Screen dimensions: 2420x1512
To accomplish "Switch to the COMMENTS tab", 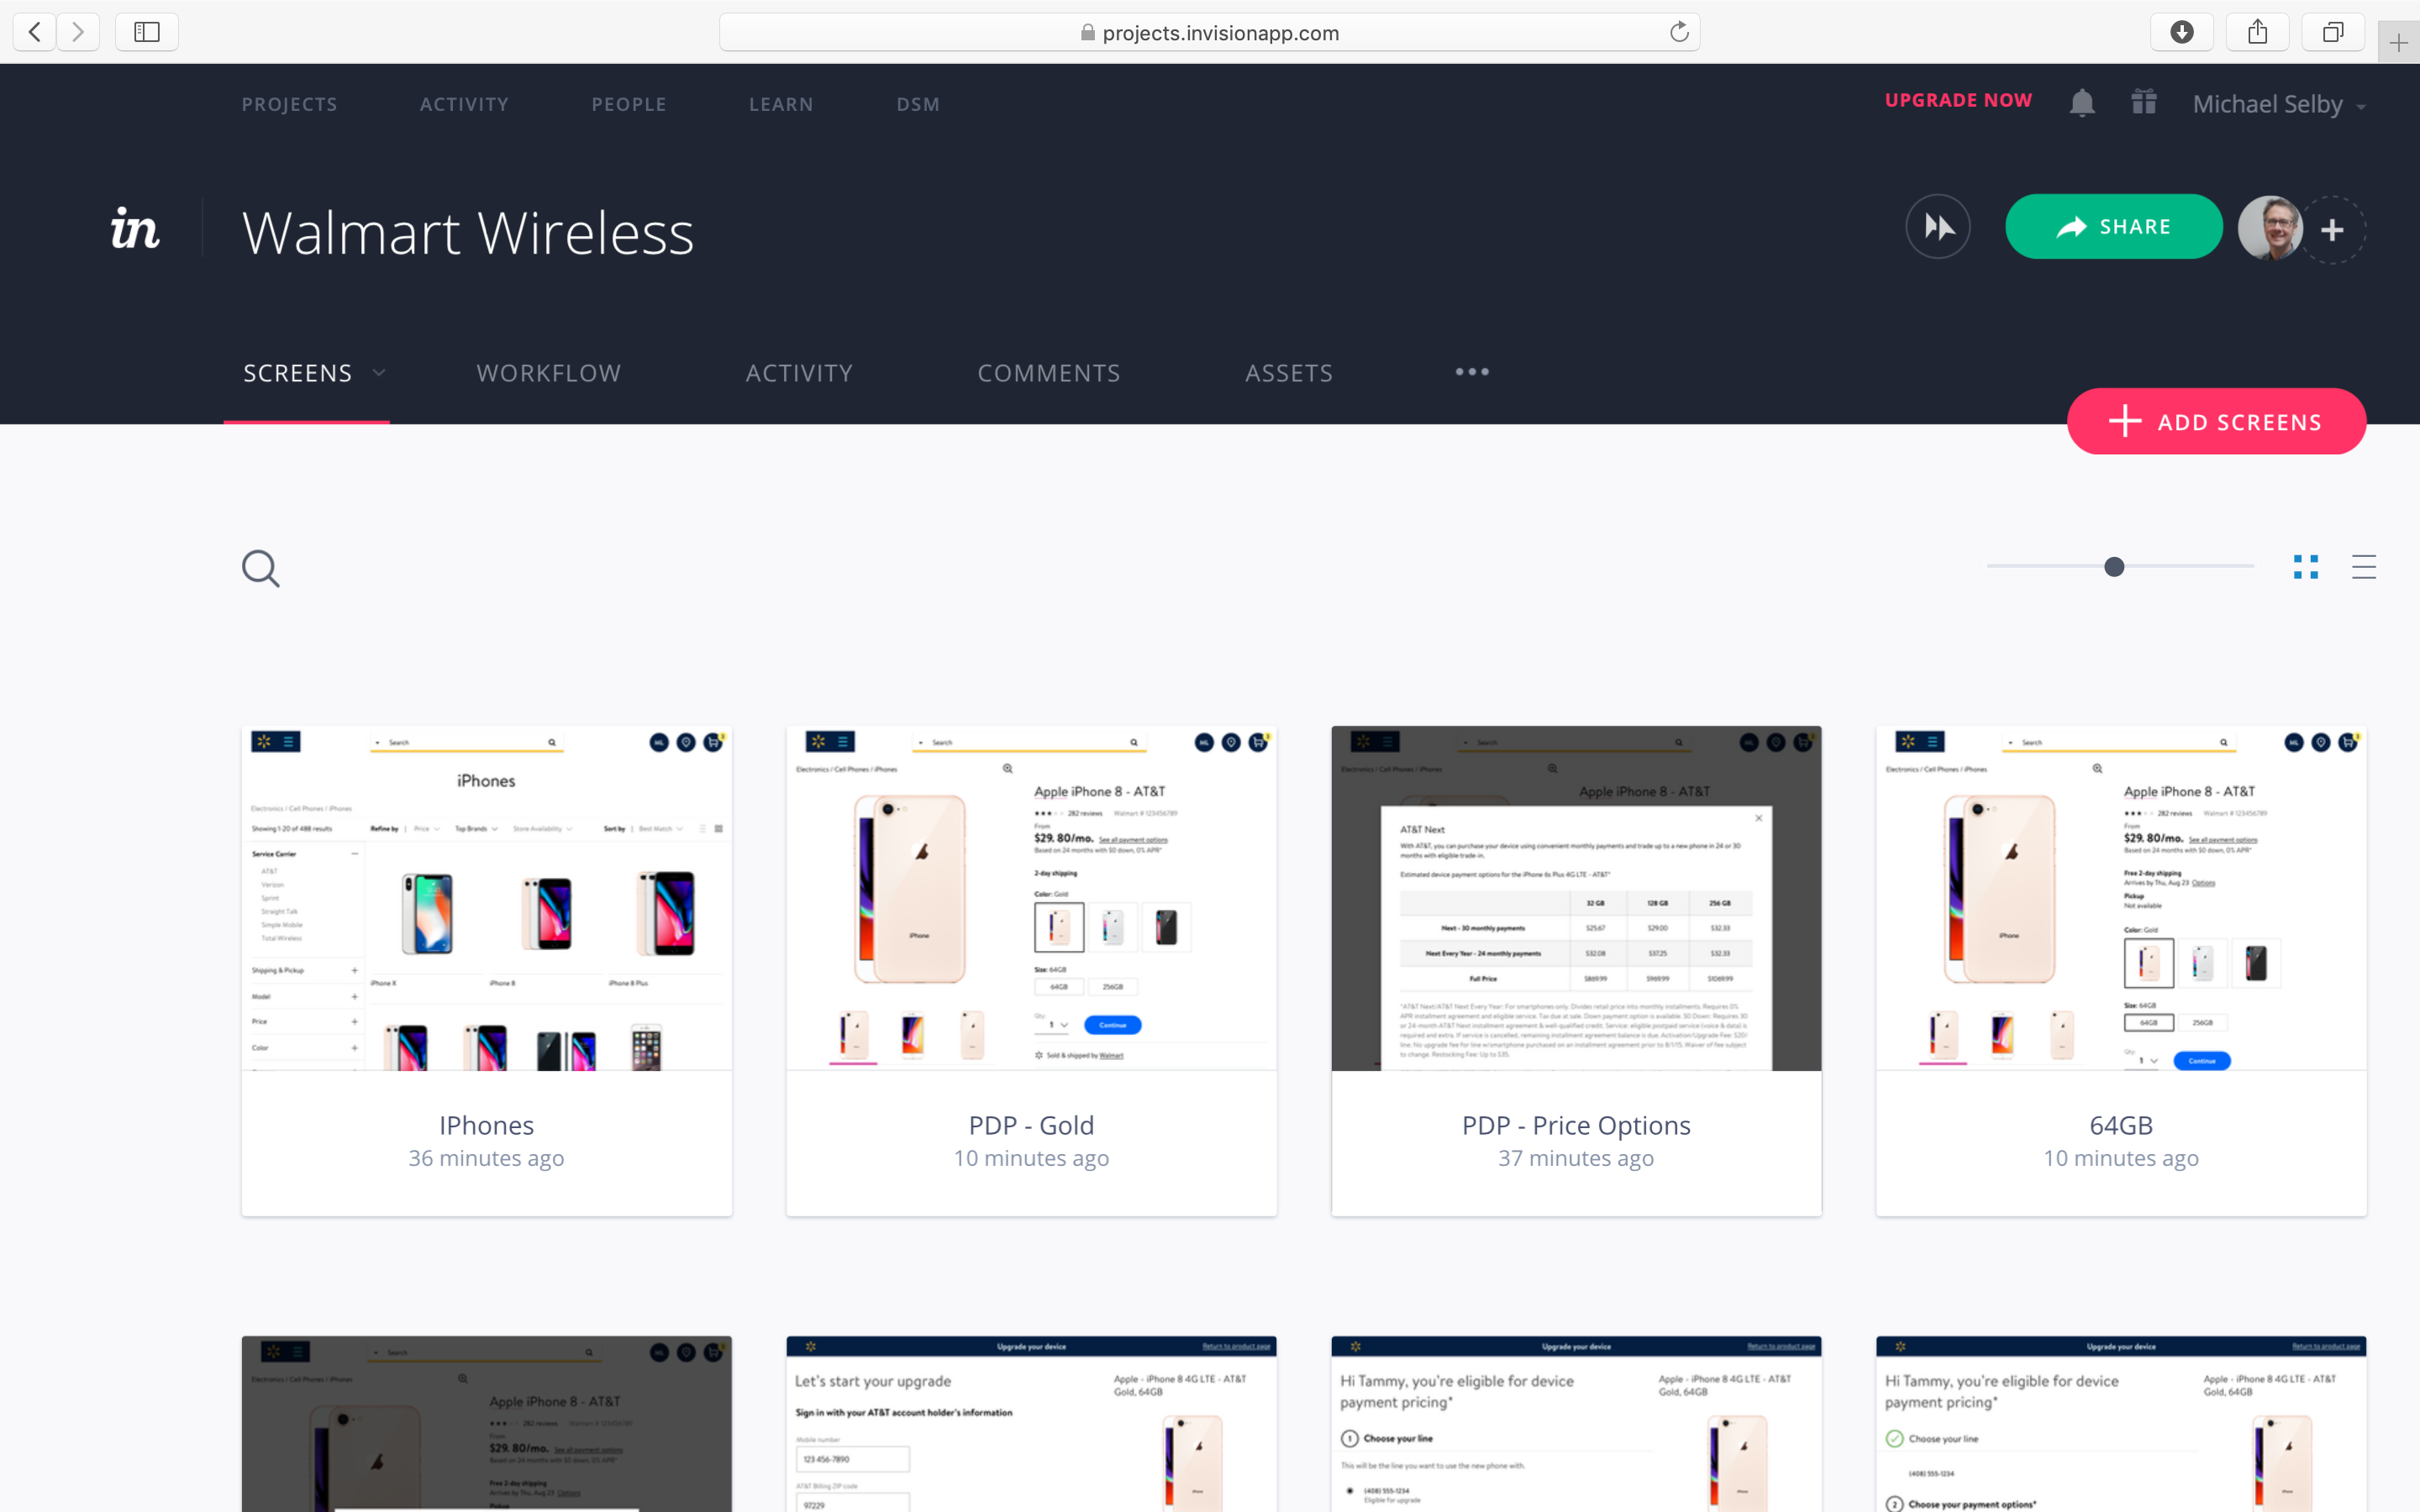I will click(x=1049, y=373).
